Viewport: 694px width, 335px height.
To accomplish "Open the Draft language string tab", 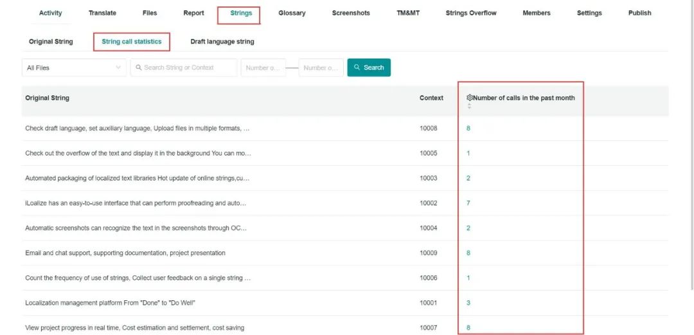I will 222,42.
